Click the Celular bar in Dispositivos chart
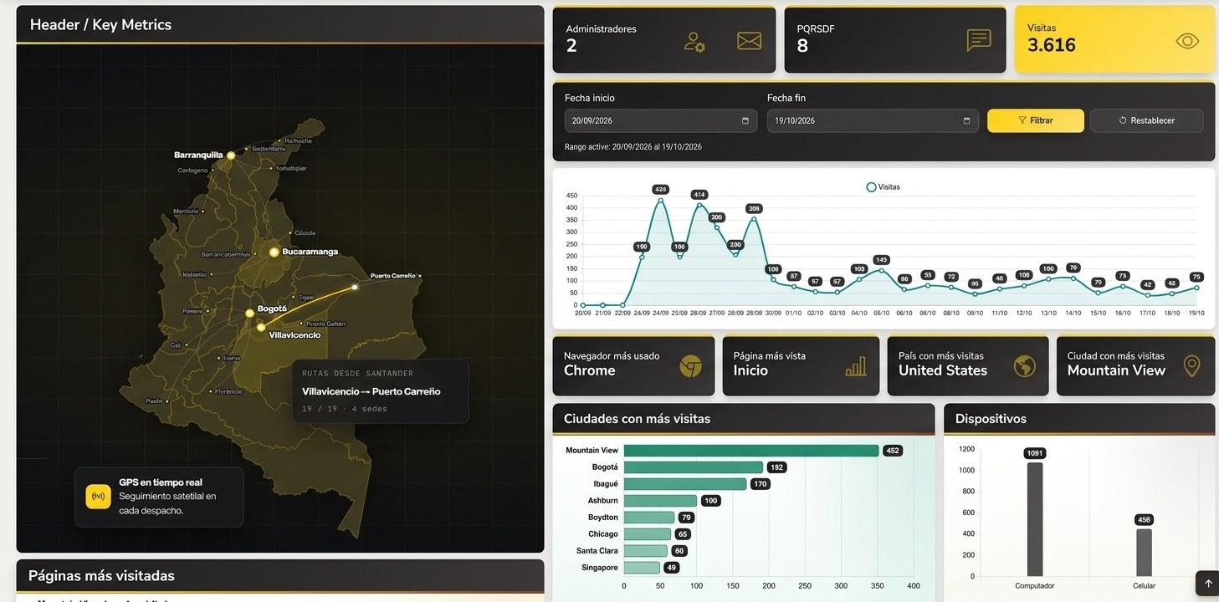Image resolution: width=1219 pixels, height=602 pixels. [x=1144, y=553]
